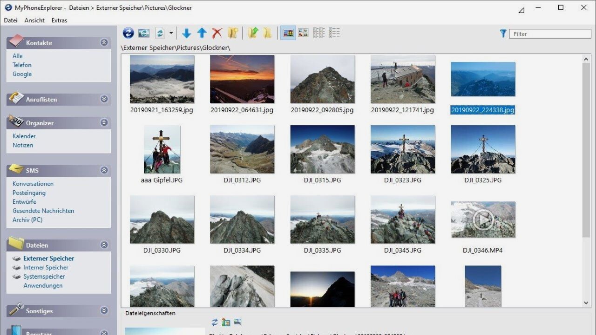Expand the Sonstiges section
The width and height of the screenshot is (596, 335).
pos(104,310)
